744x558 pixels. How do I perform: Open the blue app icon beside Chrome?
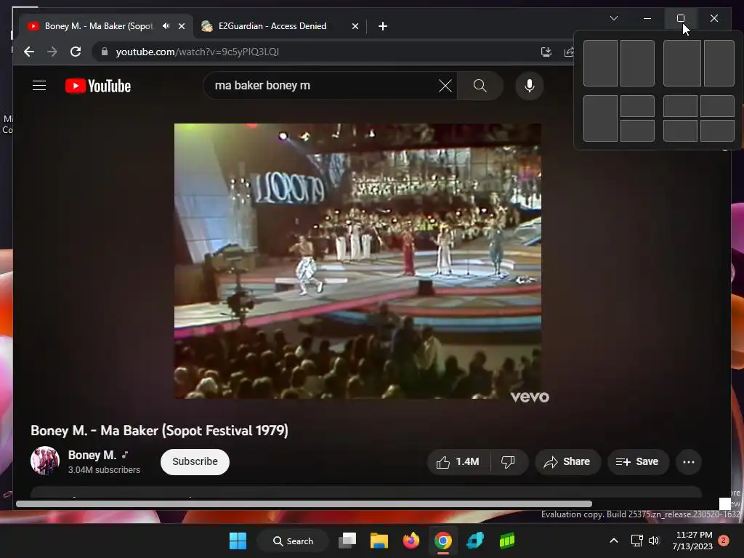[x=475, y=541]
